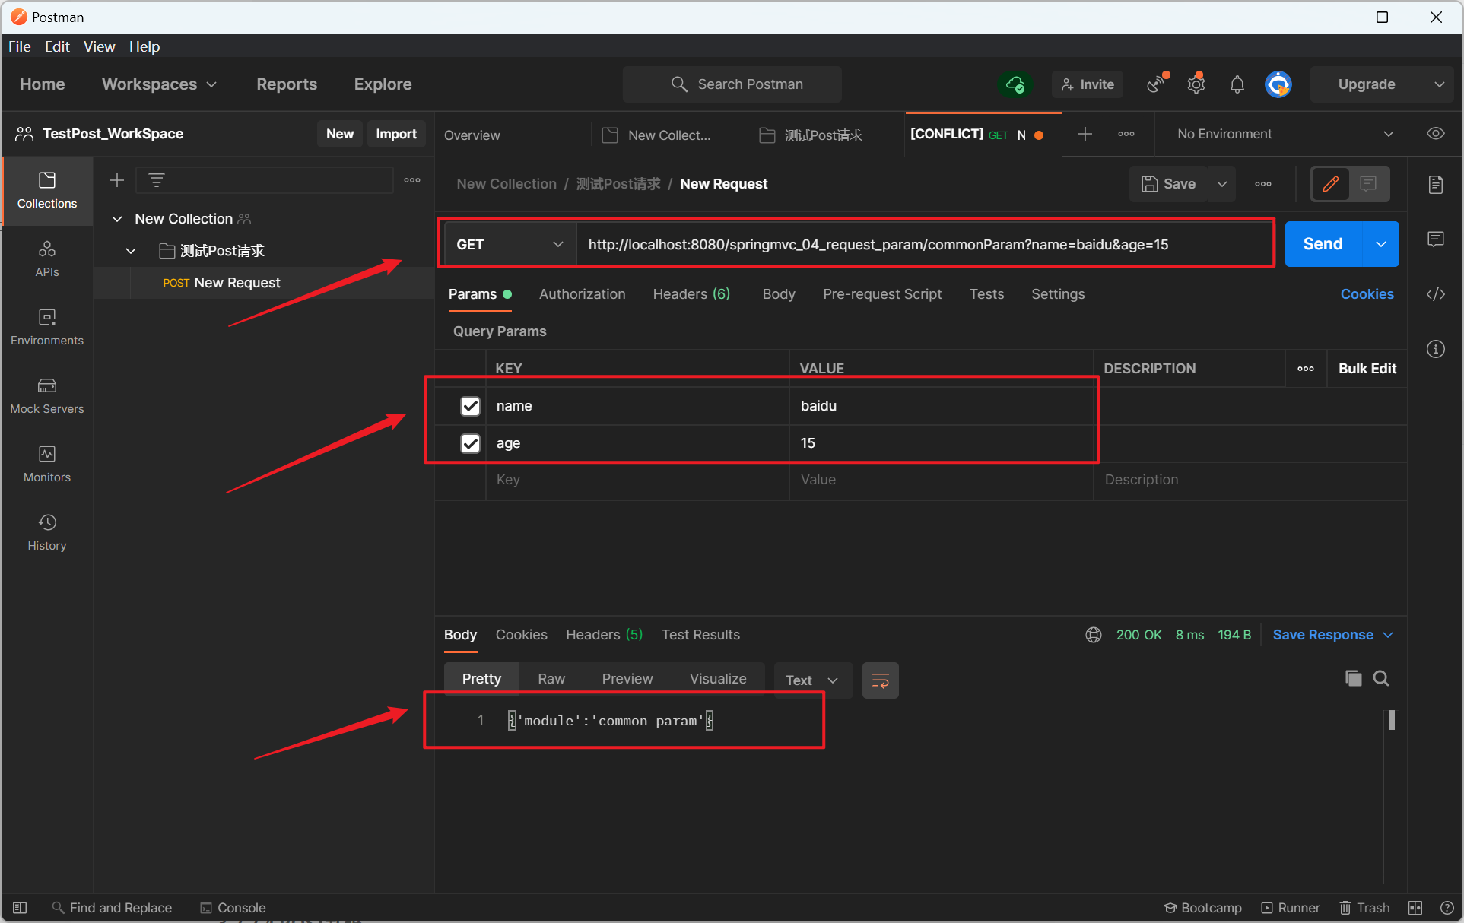The image size is (1464, 923).
Task: Open the Edit menu
Action: [57, 46]
